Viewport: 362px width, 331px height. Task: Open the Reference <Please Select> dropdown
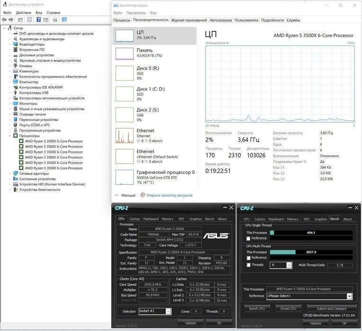click(x=349, y=296)
